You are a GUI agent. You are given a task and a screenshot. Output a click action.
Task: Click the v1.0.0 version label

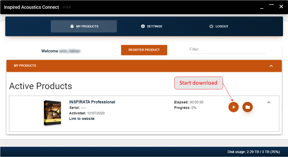67,7
